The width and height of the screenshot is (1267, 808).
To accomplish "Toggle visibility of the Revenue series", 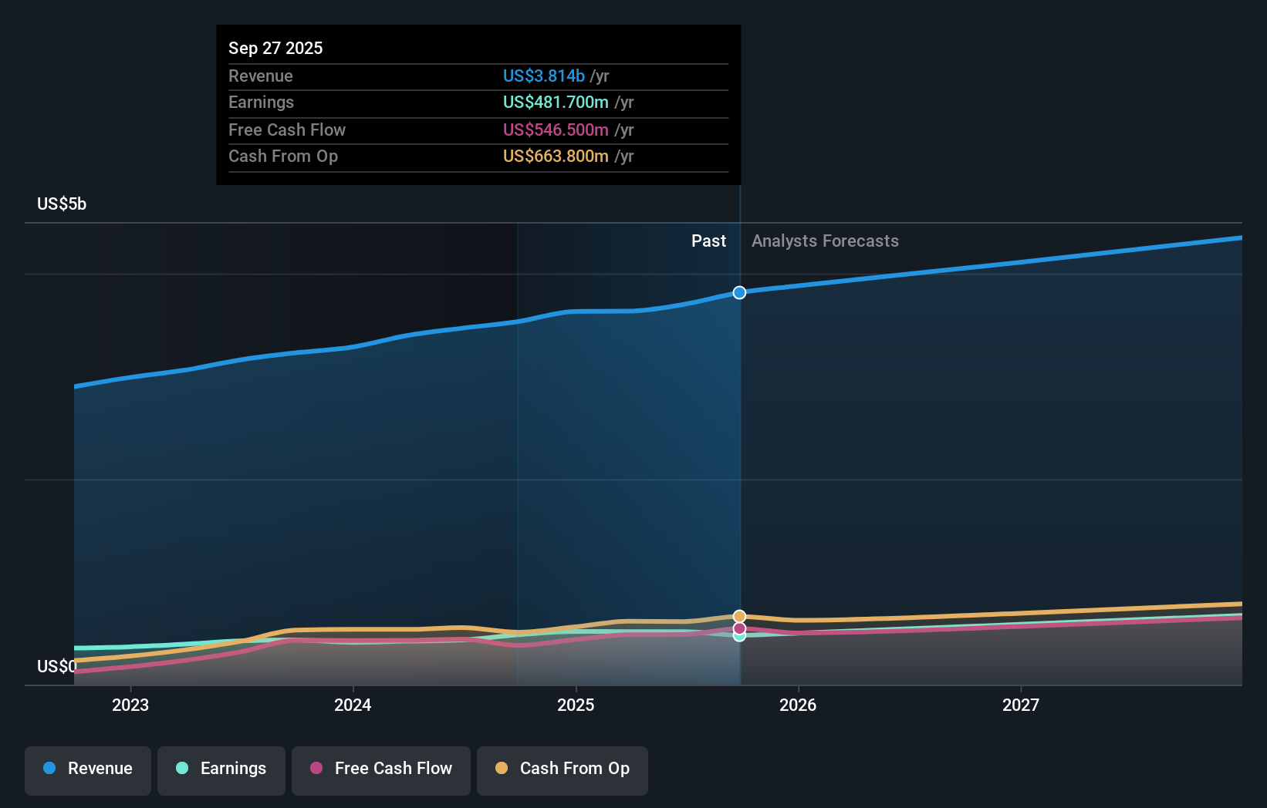I will (x=87, y=769).
